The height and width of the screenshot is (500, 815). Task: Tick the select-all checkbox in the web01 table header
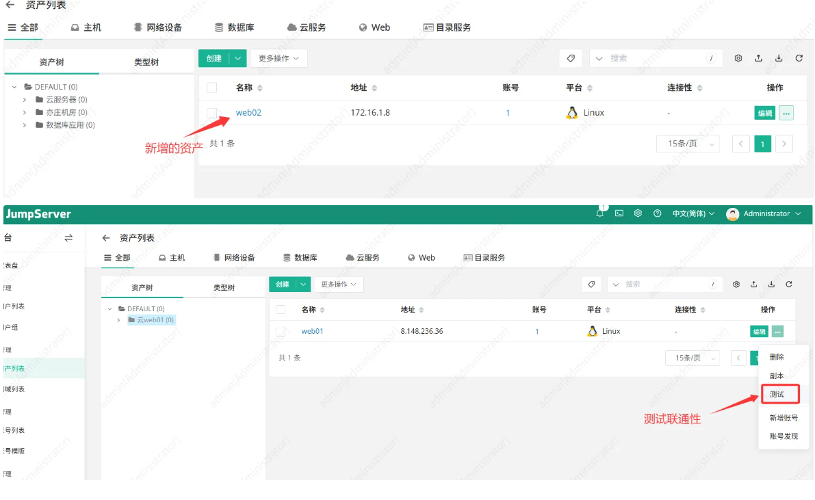[x=281, y=309]
